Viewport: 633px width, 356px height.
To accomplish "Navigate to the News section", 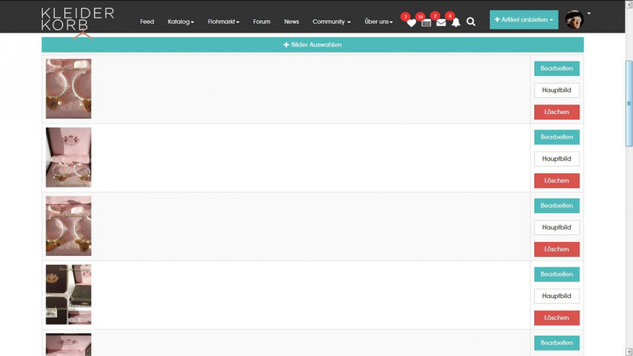I will [x=291, y=22].
